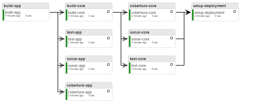This screenshot has height=106, width=258.
Task: Click green status bar of build-app
Action: (x=4, y=15)
